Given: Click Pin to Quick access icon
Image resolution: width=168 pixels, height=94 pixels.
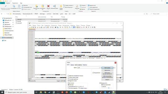Looking at the screenshot, I should [x=6, y=6].
